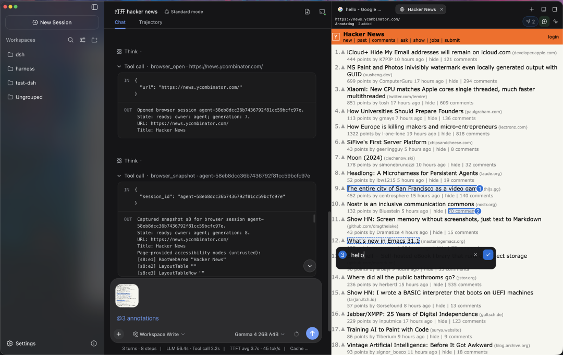Add attachment with the plus button
This screenshot has height=355, width=563.
point(119,334)
